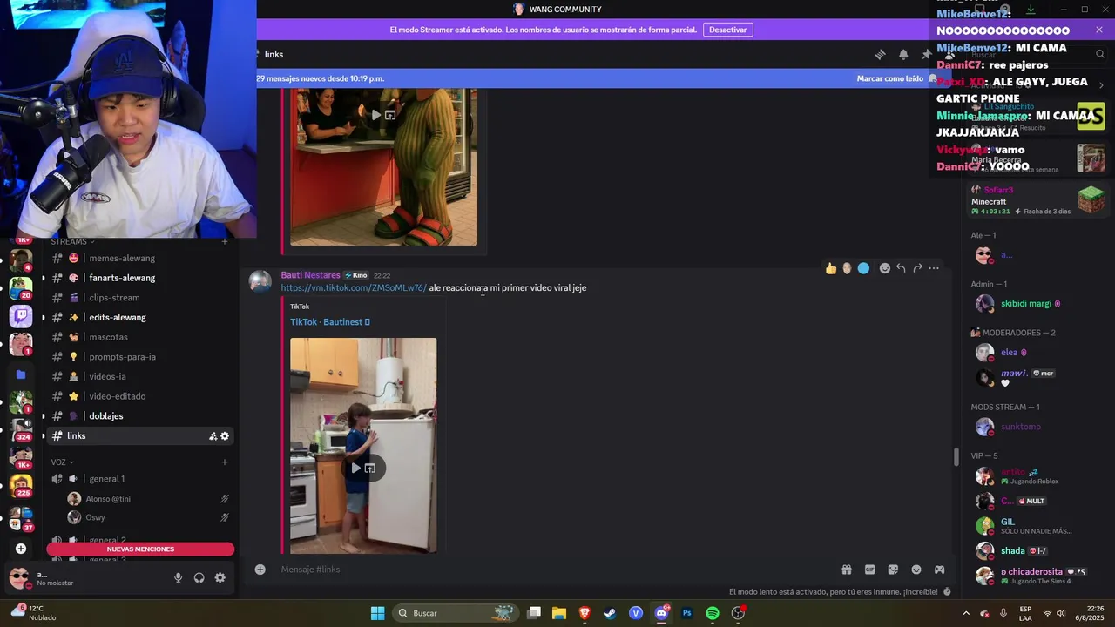The width and height of the screenshot is (1115, 627).
Task: Open Spotify from the taskbar
Action: (x=713, y=613)
